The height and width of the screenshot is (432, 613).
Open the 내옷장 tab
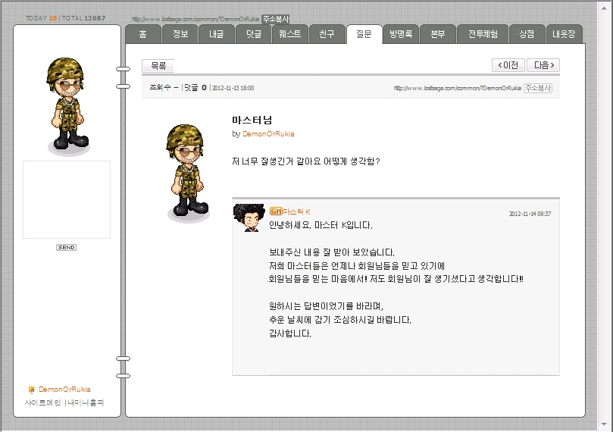(564, 34)
